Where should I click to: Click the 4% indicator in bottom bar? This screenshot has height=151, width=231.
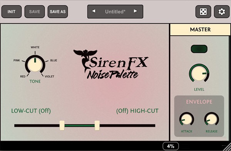coord(171,146)
